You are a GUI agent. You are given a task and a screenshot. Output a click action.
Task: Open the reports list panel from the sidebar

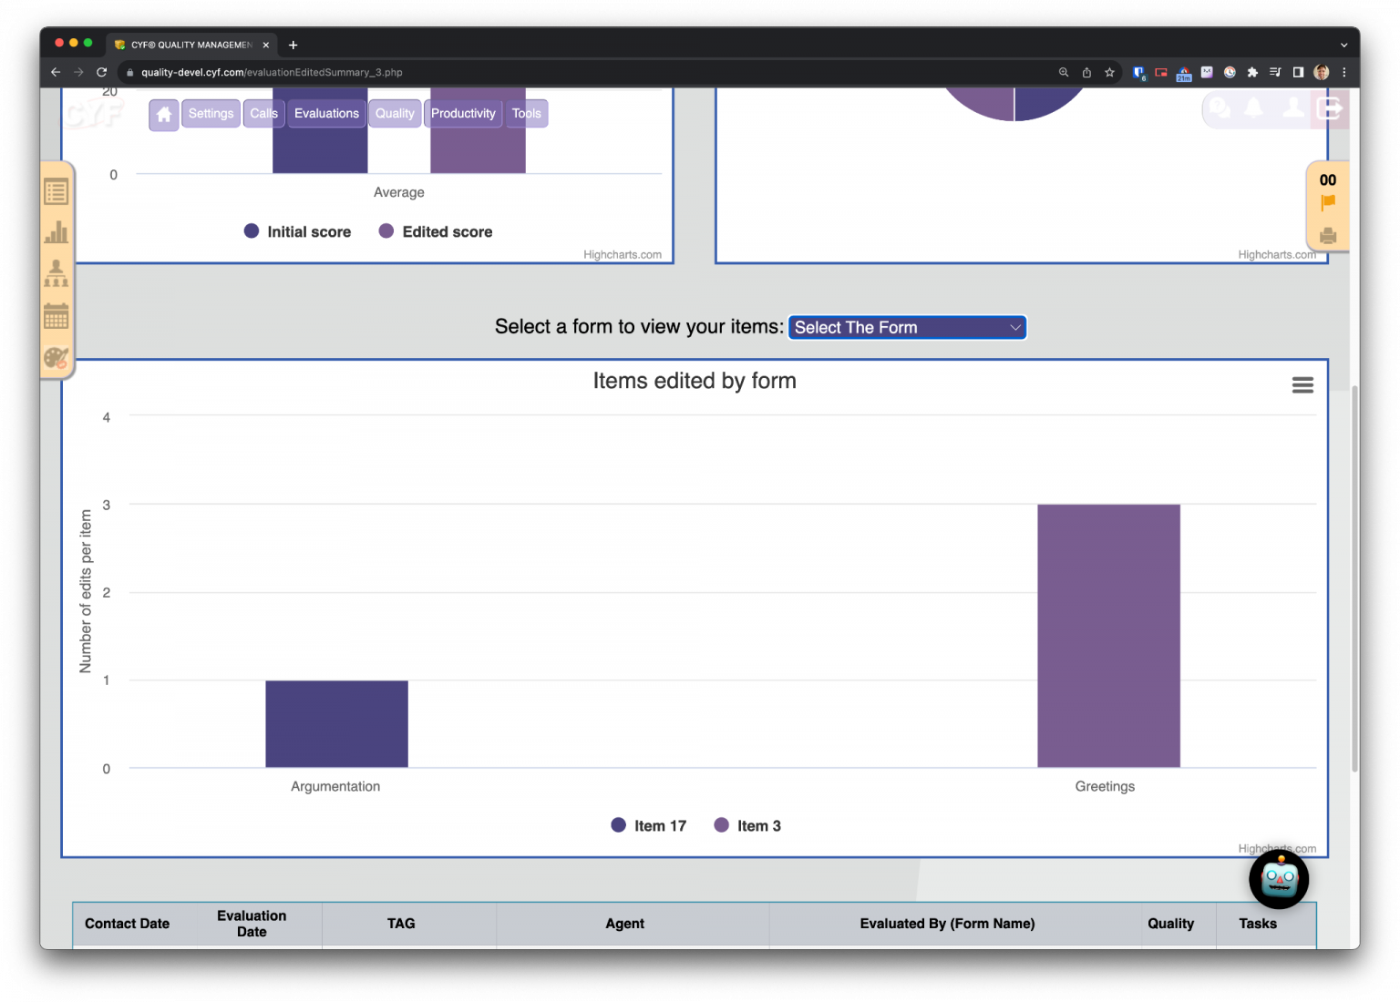tap(56, 191)
